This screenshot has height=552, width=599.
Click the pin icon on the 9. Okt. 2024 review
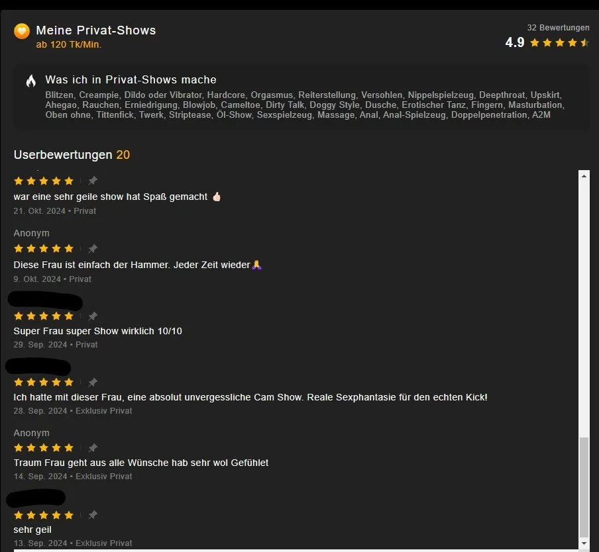93,249
